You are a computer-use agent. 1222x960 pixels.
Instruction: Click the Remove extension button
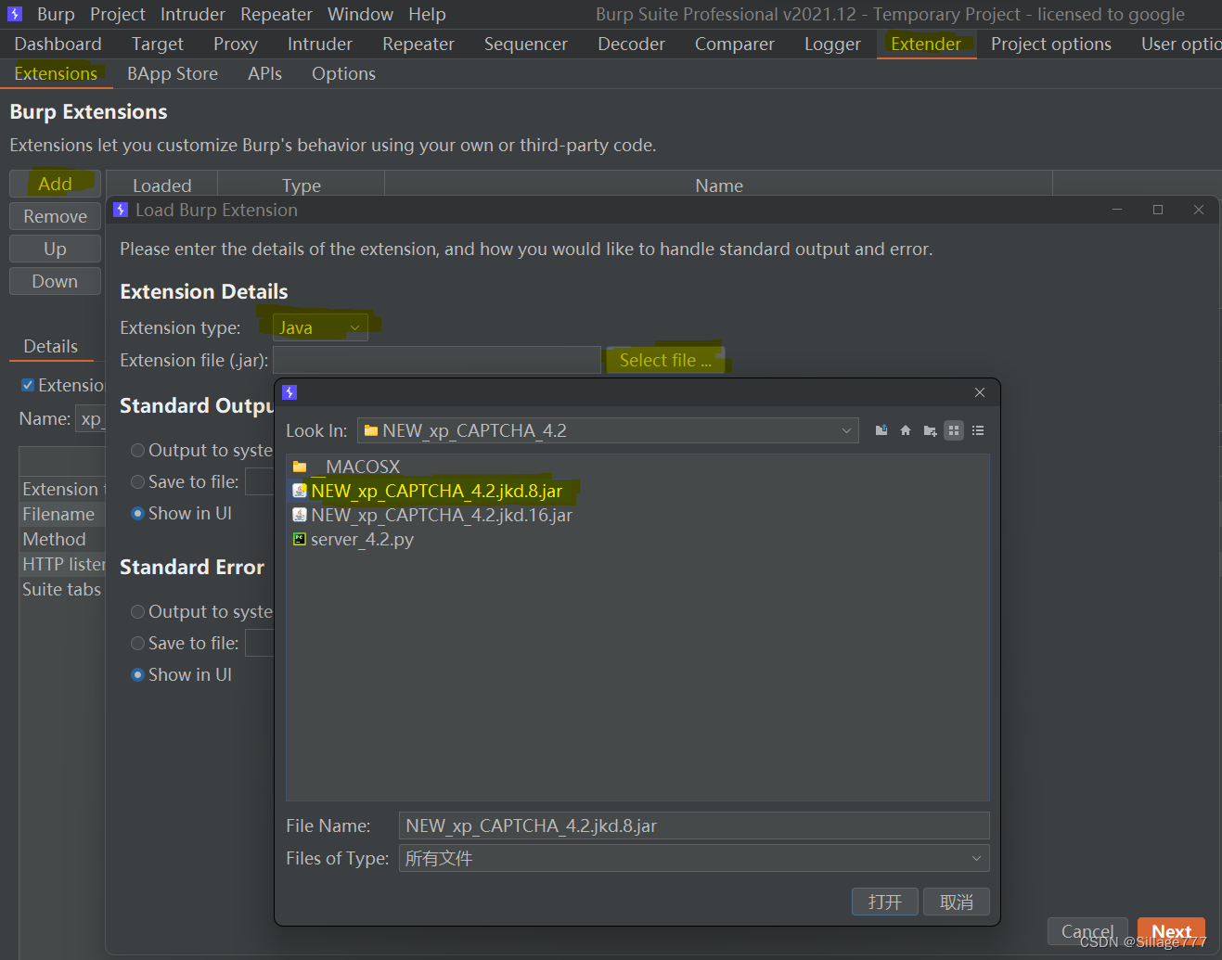55,216
